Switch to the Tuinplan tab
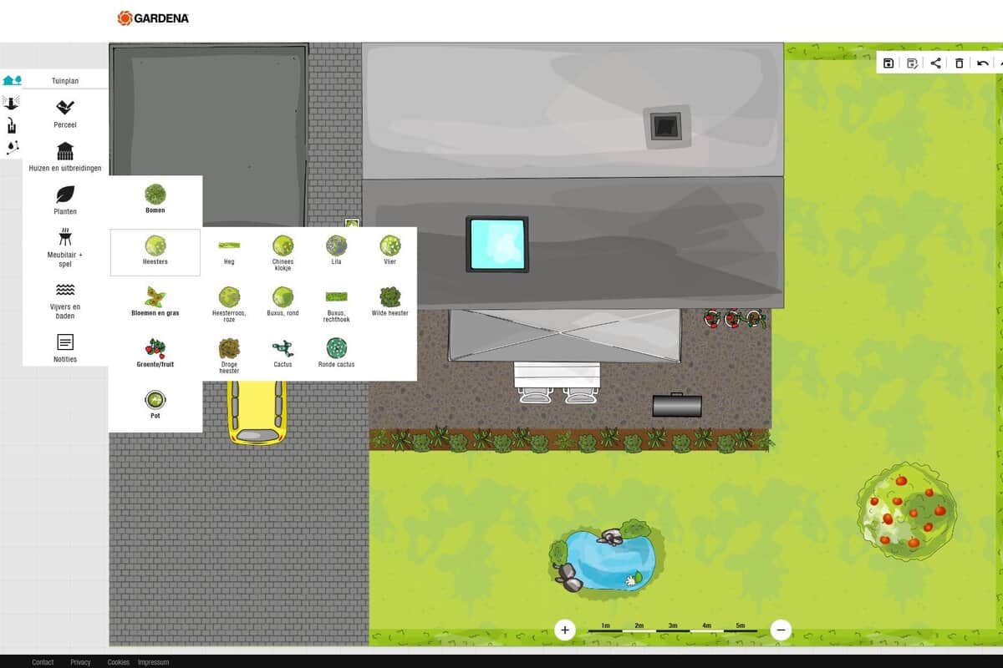 [67, 80]
